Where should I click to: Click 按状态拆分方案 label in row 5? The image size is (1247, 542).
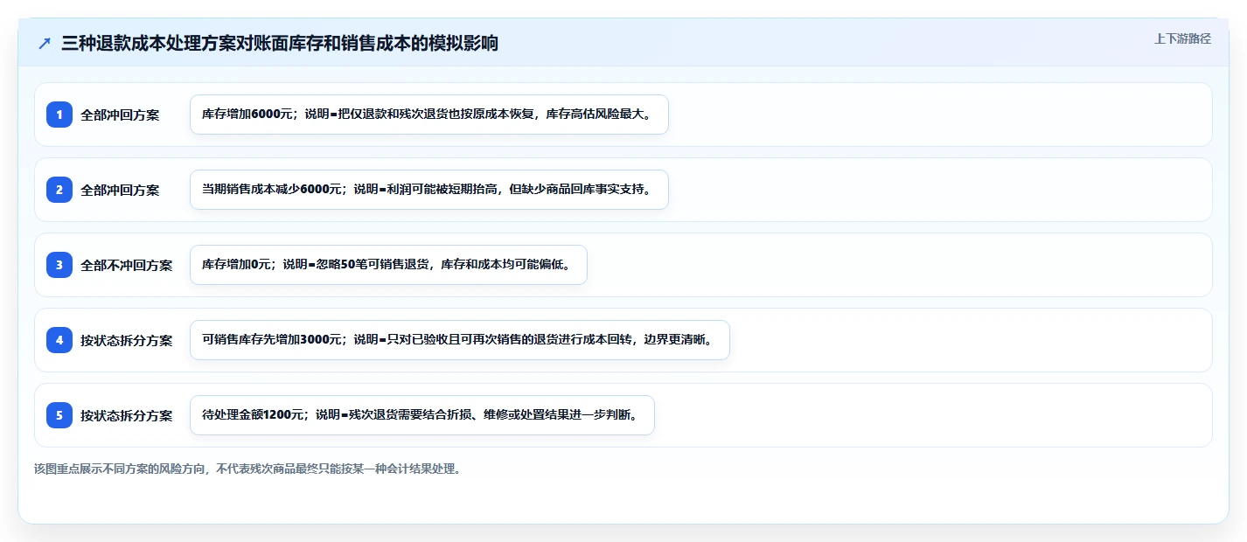[x=127, y=415]
